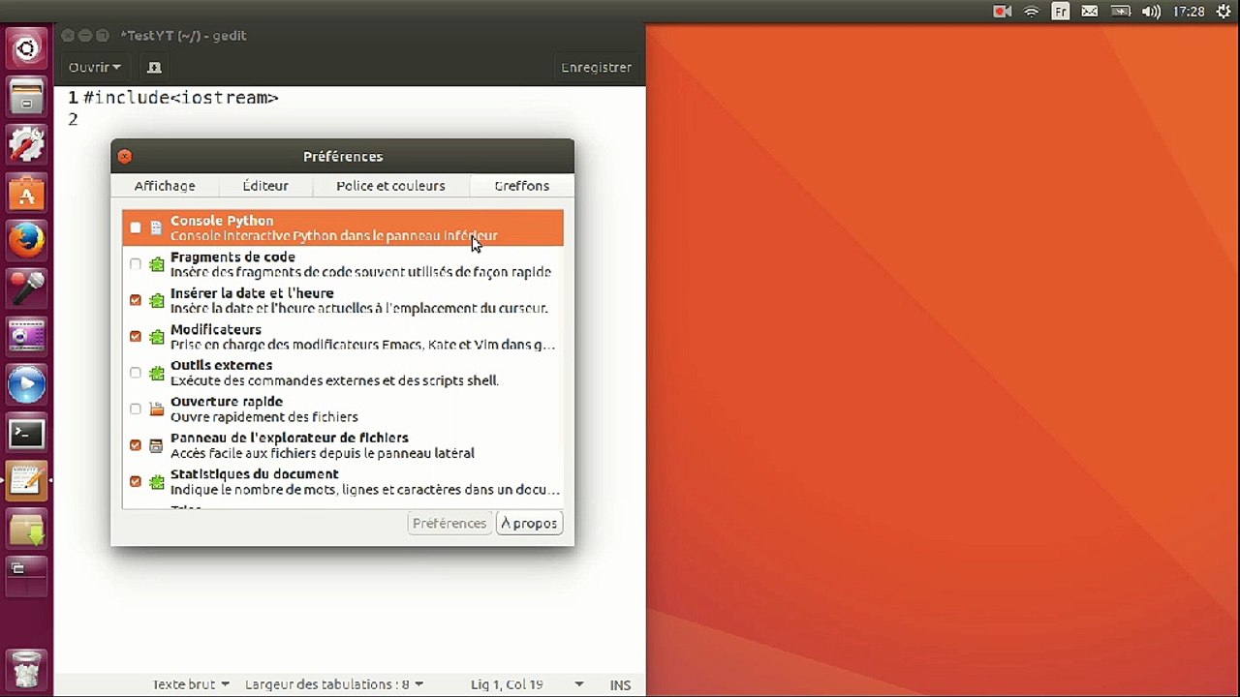Image resolution: width=1240 pixels, height=697 pixels.
Task: Open the microphone recorder launcher app
Action: (x=26, y=288)
